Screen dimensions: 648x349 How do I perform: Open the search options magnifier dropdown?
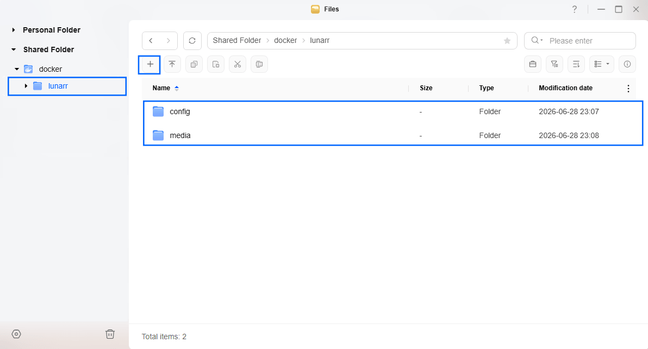tap(537, 40)
